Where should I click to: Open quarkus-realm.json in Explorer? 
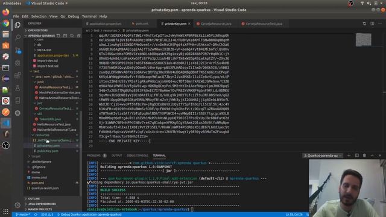(45, 188)
